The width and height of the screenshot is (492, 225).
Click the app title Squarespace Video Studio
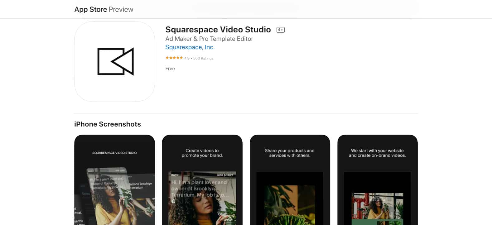point(218,30)
